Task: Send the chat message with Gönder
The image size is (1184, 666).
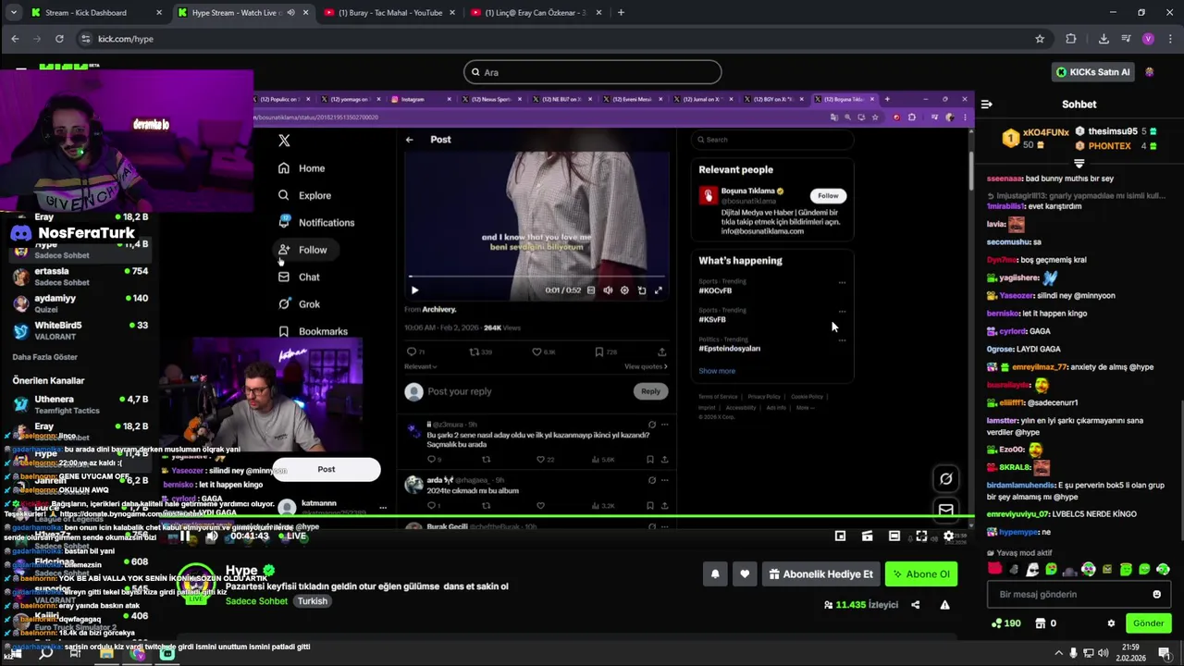Action: pos(1148,623)
